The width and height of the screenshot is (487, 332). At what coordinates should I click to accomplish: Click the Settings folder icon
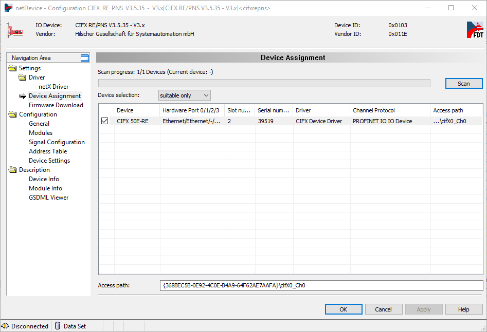click(13, 68)
